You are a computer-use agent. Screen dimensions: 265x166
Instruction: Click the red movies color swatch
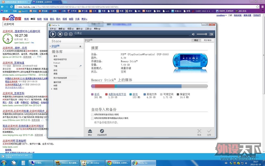[x=106, y=94]
